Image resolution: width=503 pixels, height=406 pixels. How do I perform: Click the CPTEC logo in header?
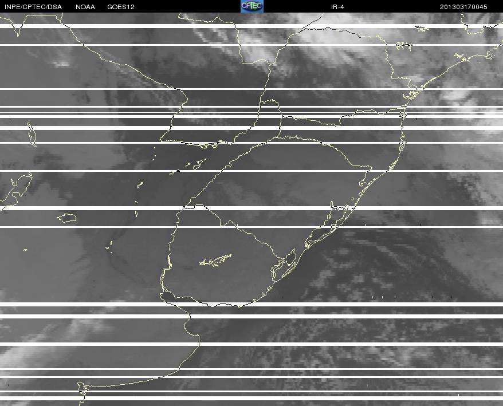point(252,6)
